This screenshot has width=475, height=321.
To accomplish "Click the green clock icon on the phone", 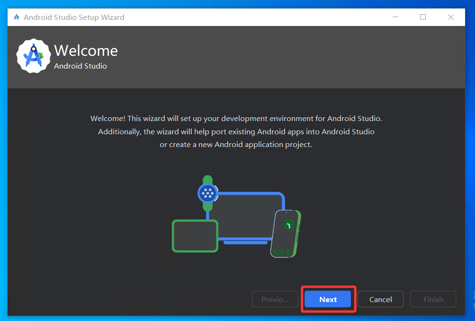I will coord(288,226).
